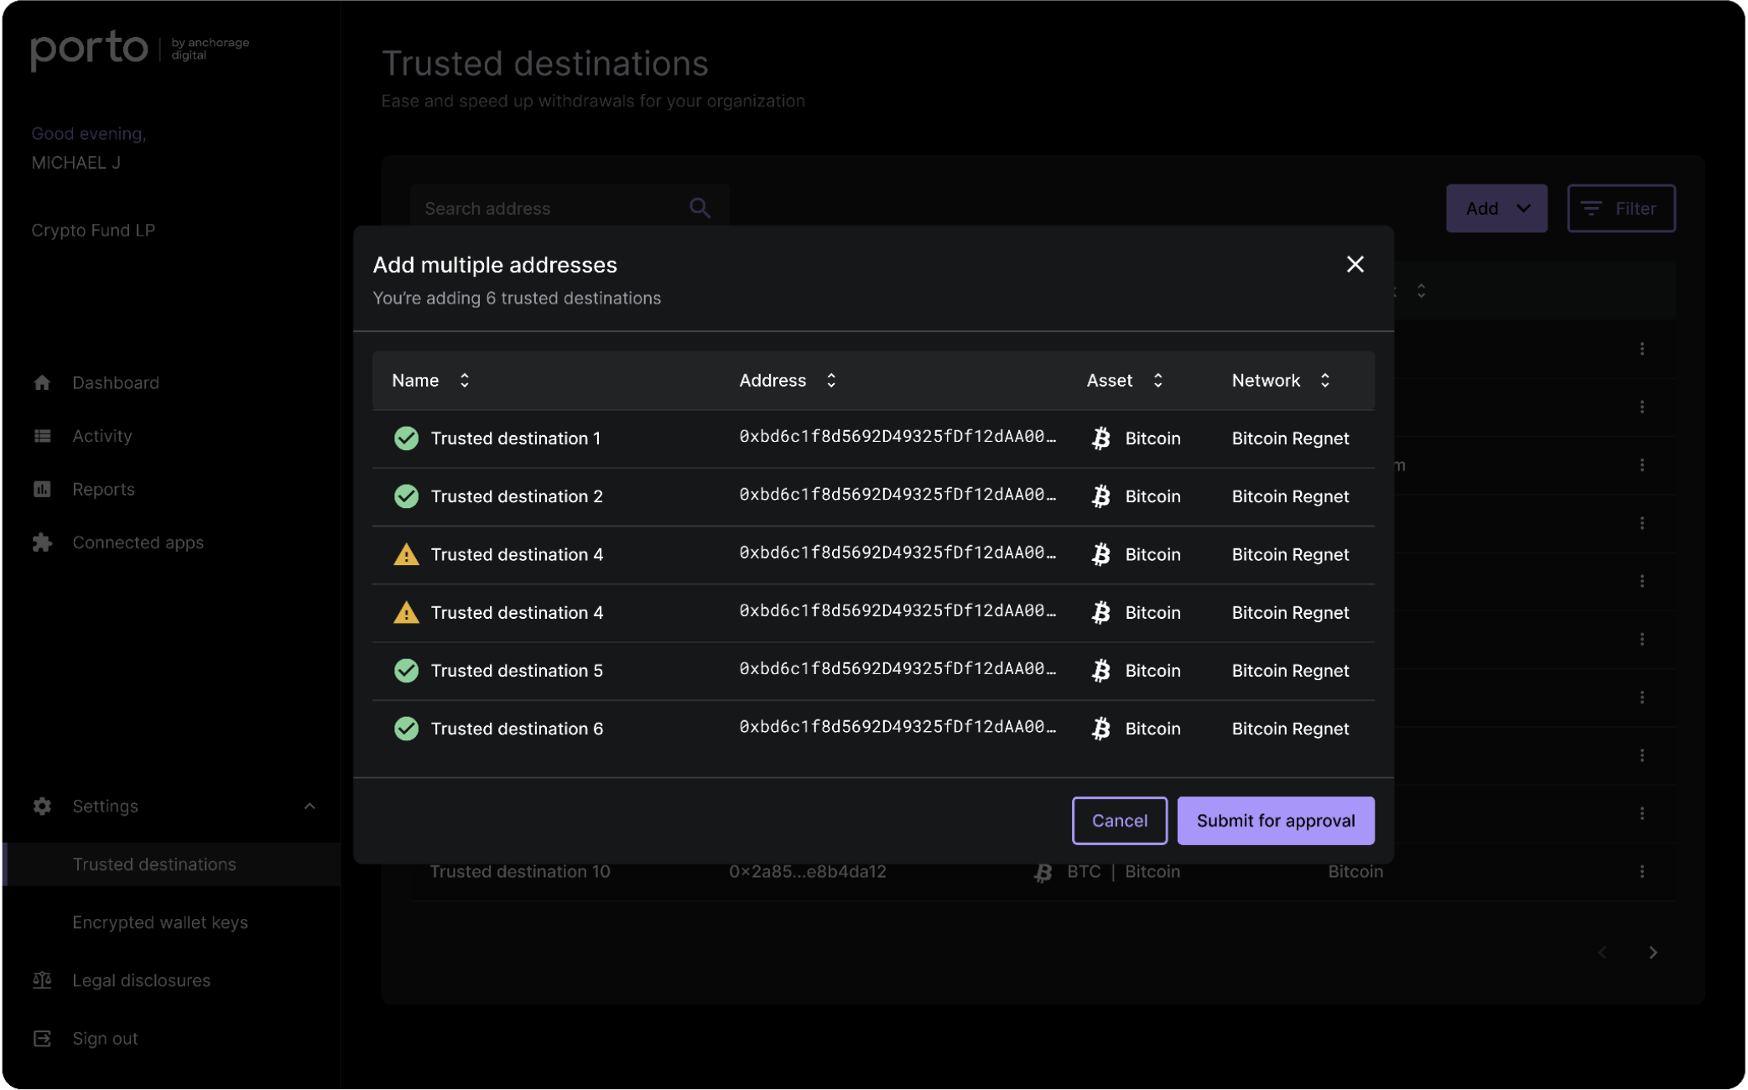The image size is (1748, 1090).
Task: Collapse the Settings section chevron
Action: 310,806
